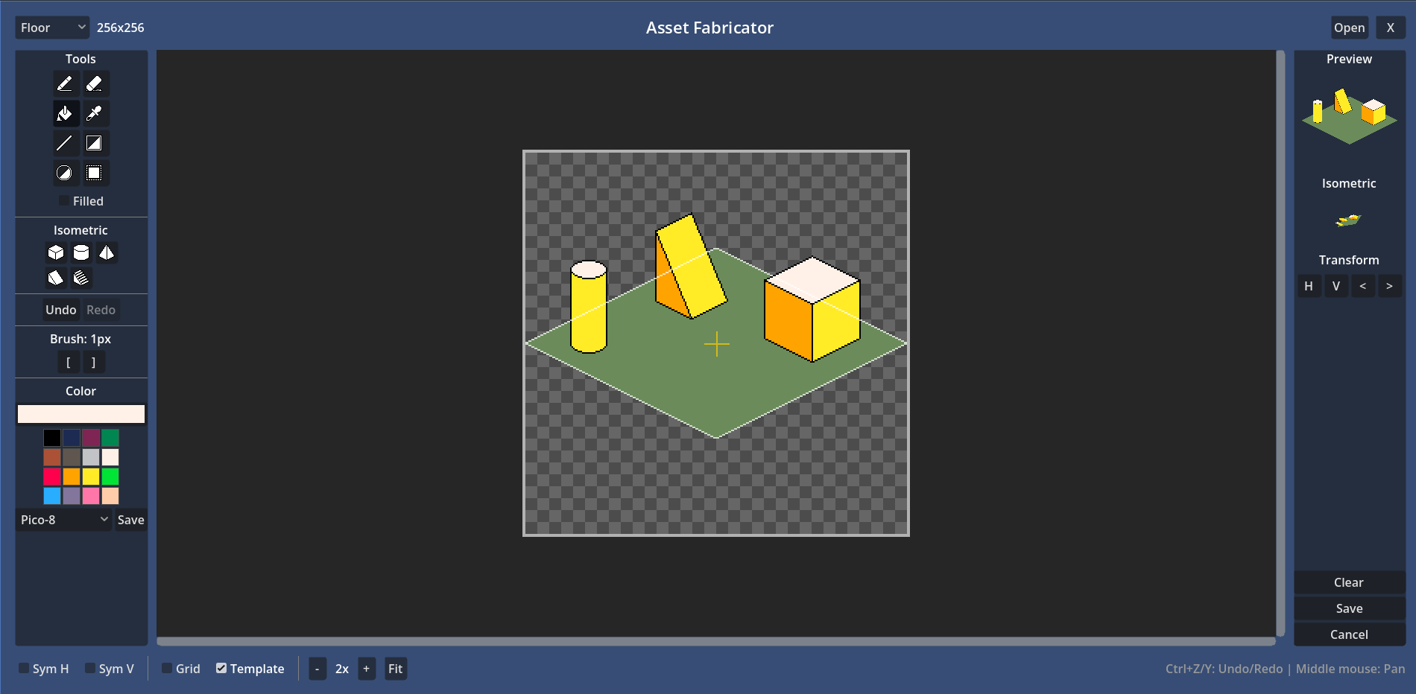Viewport: 1416px width, 694px height.
Task: Select the rectangular Selection tool
Action: (x=95, y=173)
